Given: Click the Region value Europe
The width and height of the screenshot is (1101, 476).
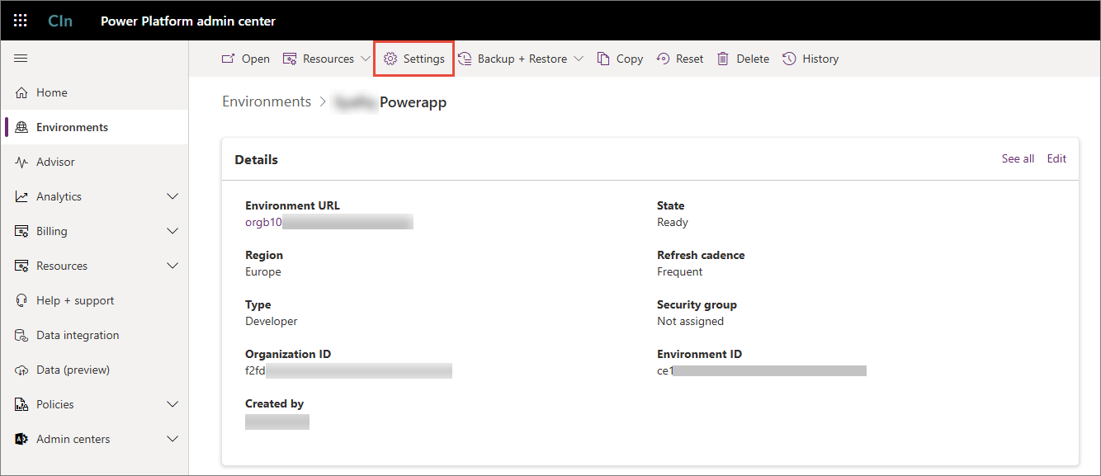Looking at the screenshot, I should click(263, 271).
